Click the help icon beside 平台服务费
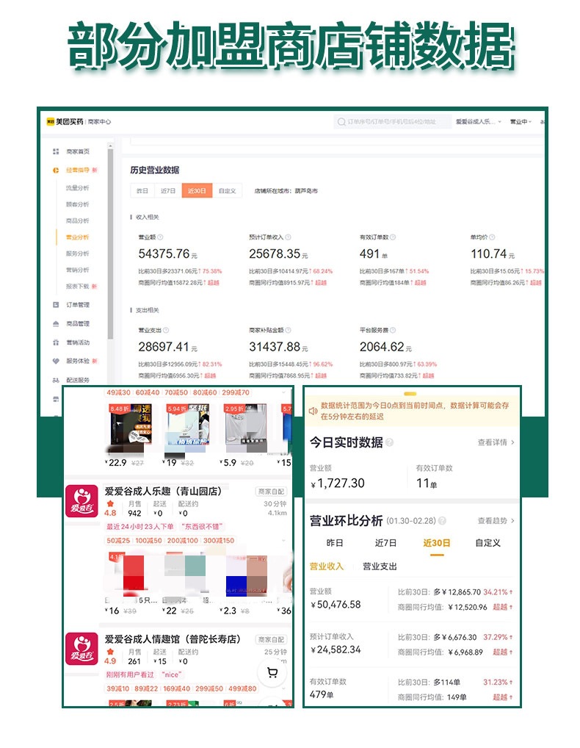This screenshot has height=748, width=580. pyautogui.click(x=393, y=330)
